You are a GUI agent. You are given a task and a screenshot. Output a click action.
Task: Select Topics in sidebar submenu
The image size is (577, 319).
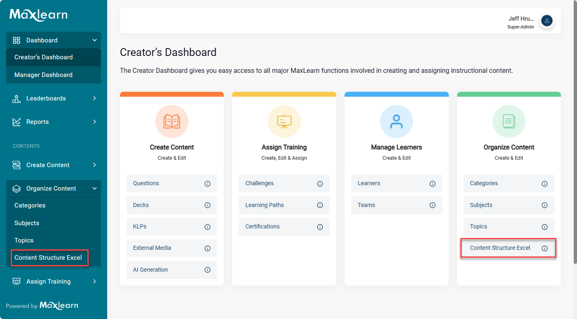[54, 240]
